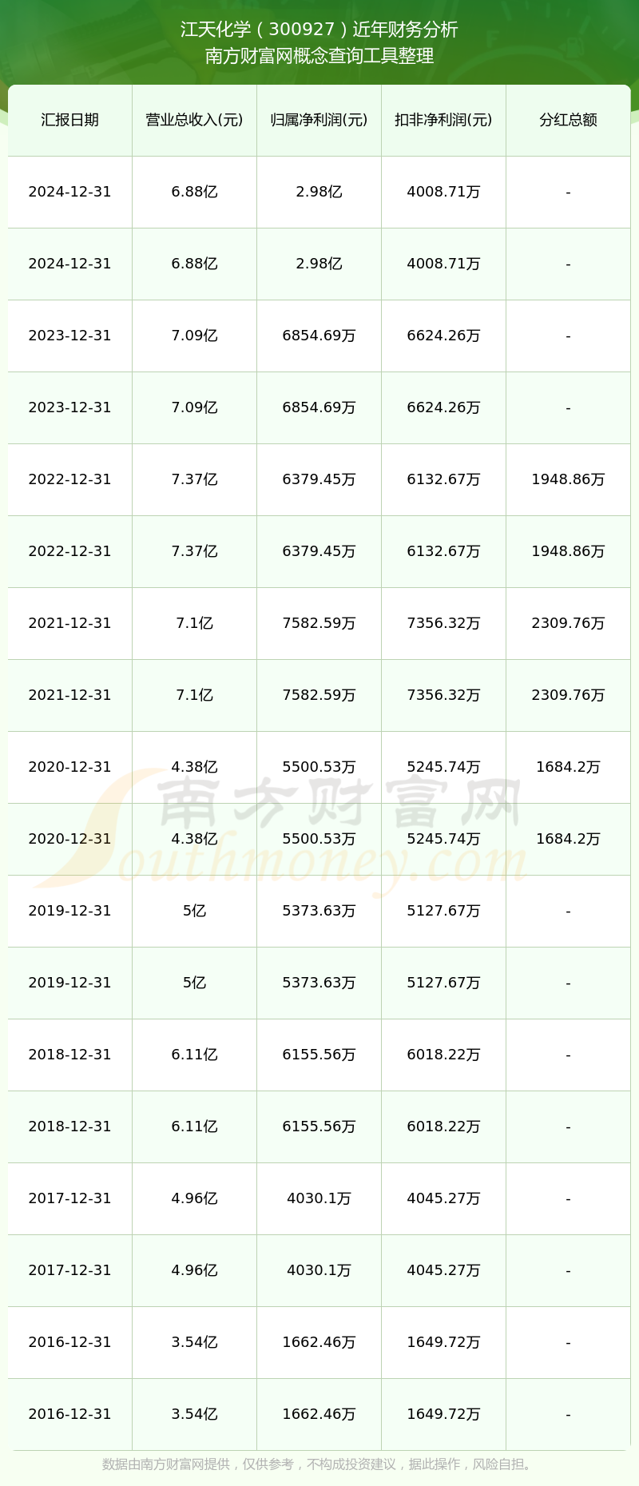Select the second 1649.72万 cell

pyautogui.click(x=443, y=1414)
